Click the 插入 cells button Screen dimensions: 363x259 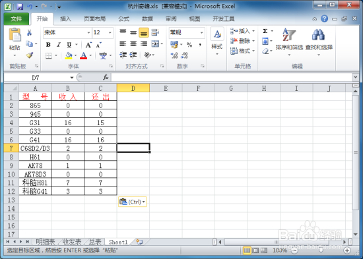click(x=242, y=31)
